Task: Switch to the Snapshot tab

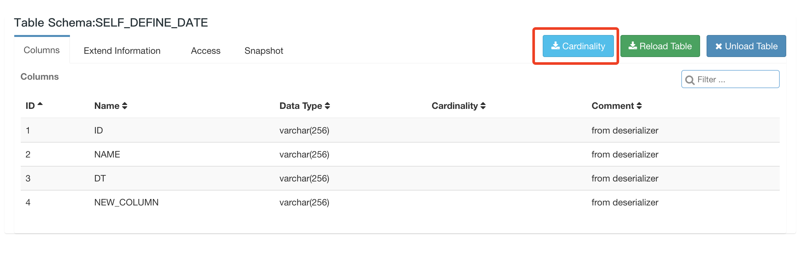Action: pos(264,51)
